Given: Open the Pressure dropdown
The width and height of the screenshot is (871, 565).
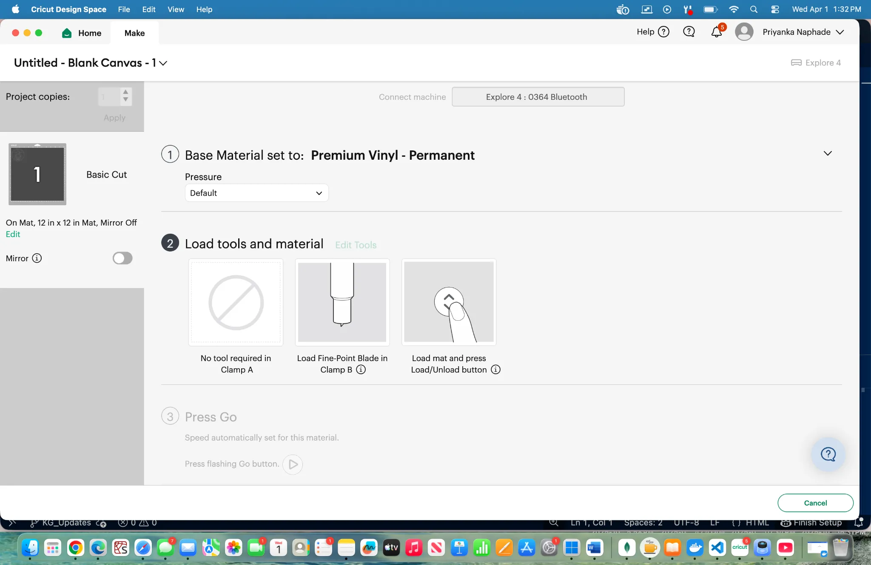Looking at the screenshot, I should point(256,193).
